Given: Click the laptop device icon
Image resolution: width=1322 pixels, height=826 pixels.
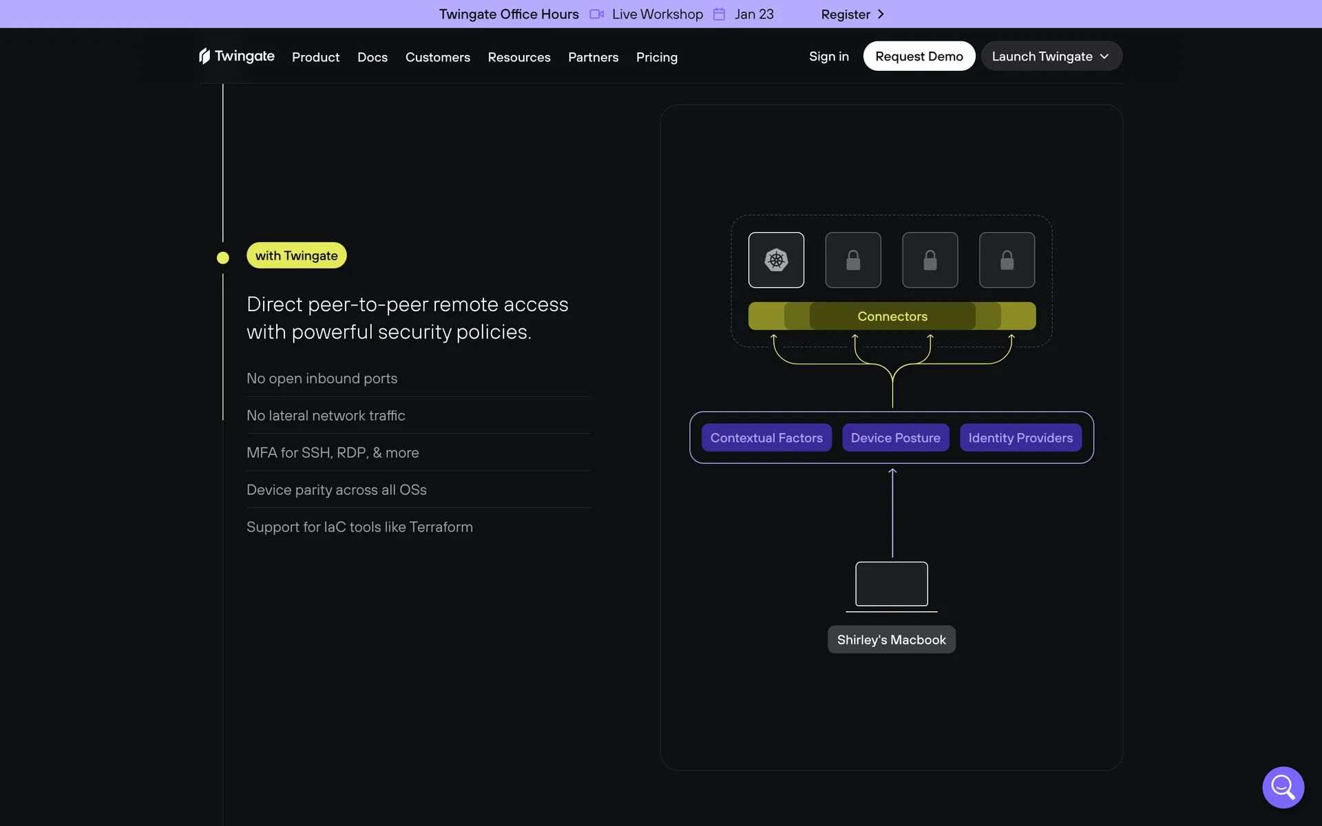Looking at the screenshot, I should point(891,585).
